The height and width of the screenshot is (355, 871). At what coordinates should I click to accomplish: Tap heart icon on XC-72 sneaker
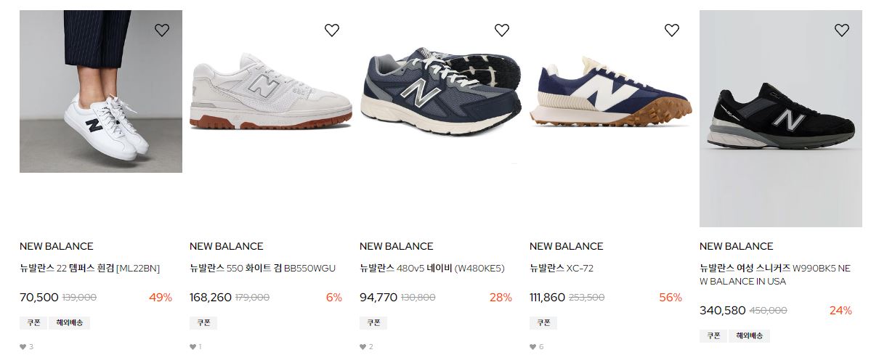pos(671,30)
